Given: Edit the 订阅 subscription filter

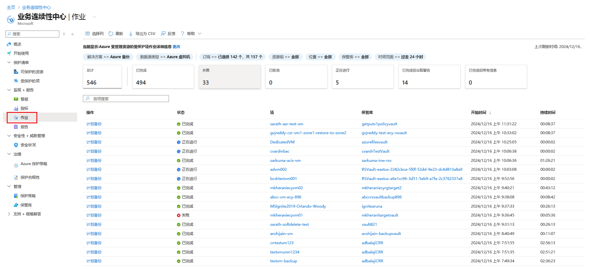Looking at the screenshot, I should 232,57.
